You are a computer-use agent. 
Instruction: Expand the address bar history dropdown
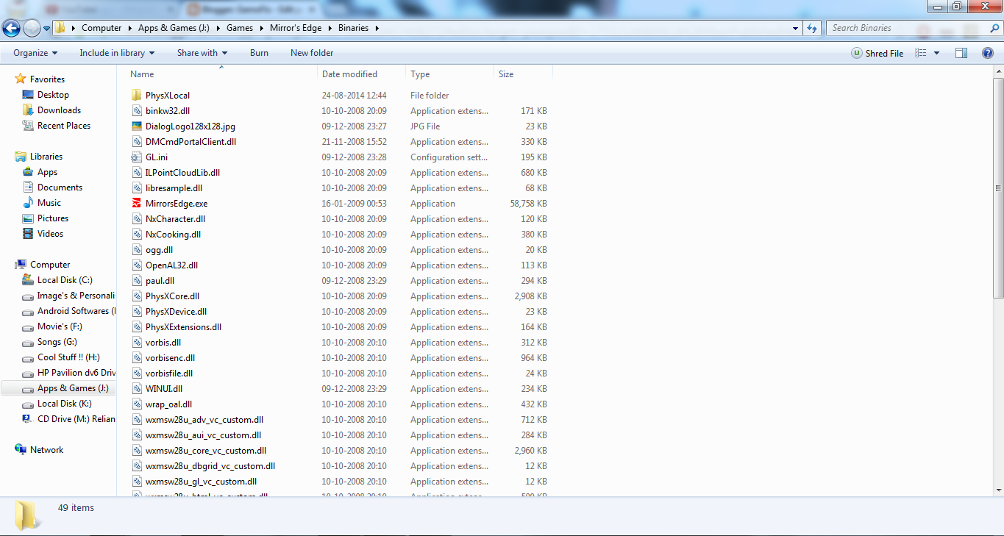796,28
